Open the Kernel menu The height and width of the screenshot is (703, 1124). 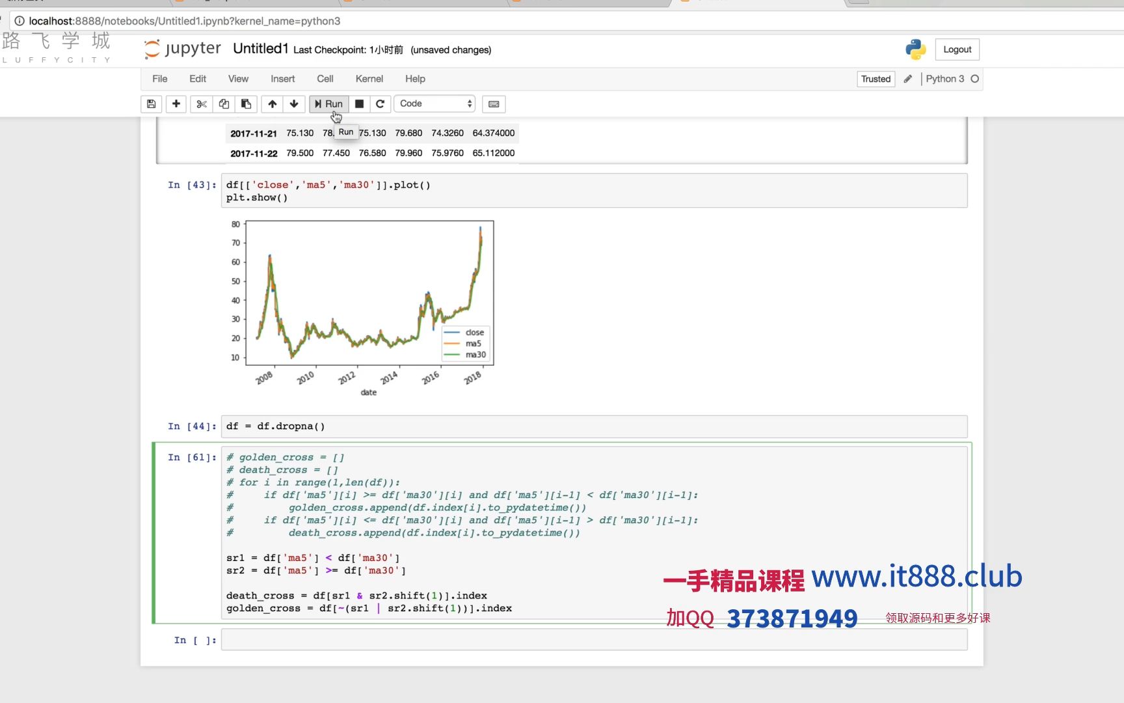[369, 79]
